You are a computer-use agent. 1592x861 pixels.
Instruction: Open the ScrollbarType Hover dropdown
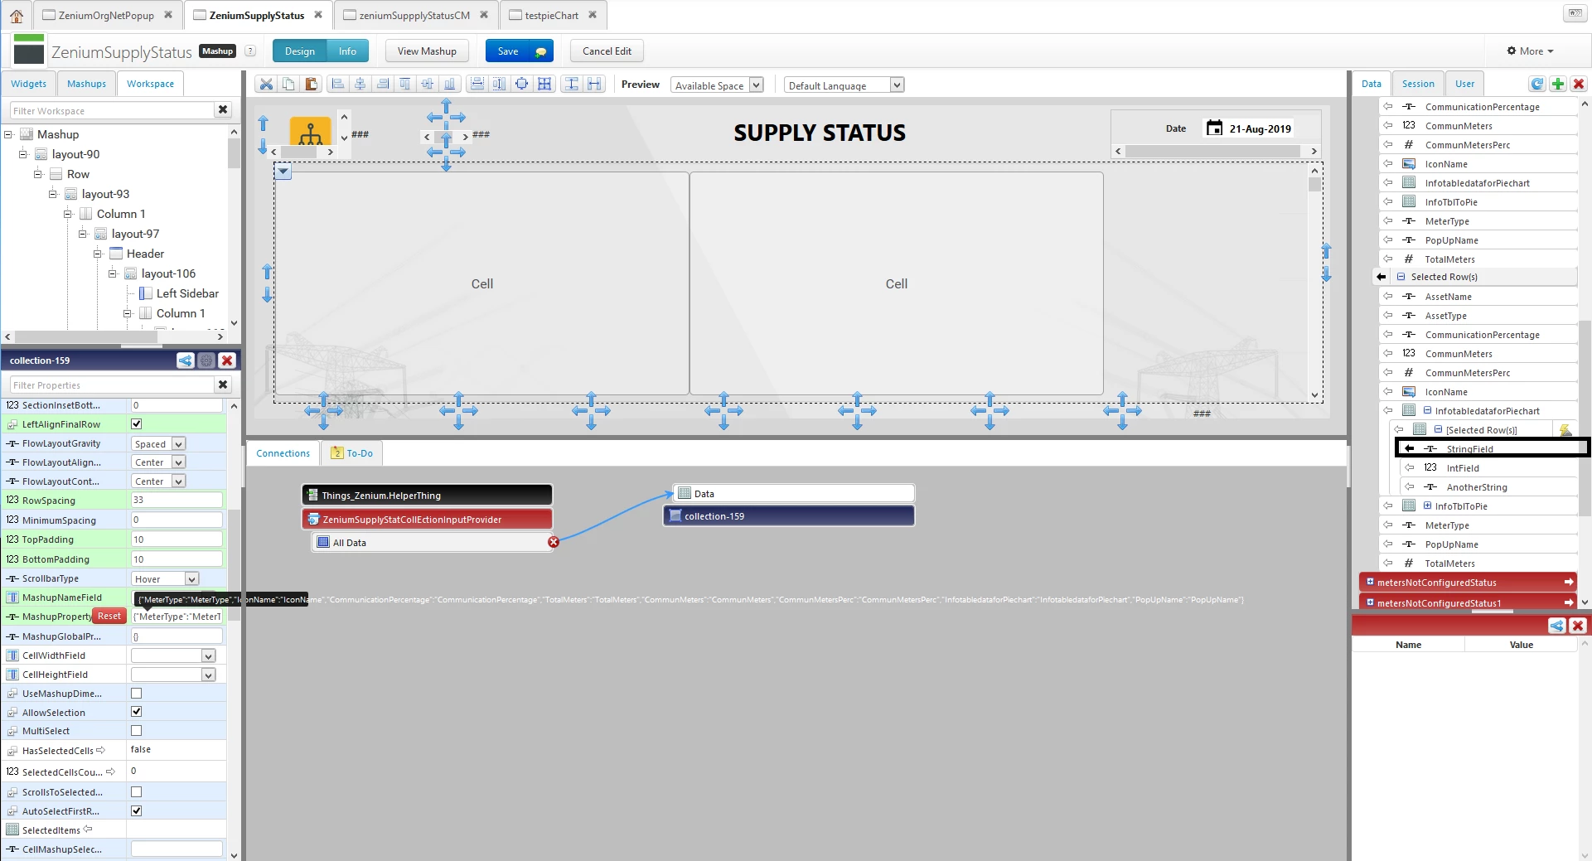click(x=165, y=578)
